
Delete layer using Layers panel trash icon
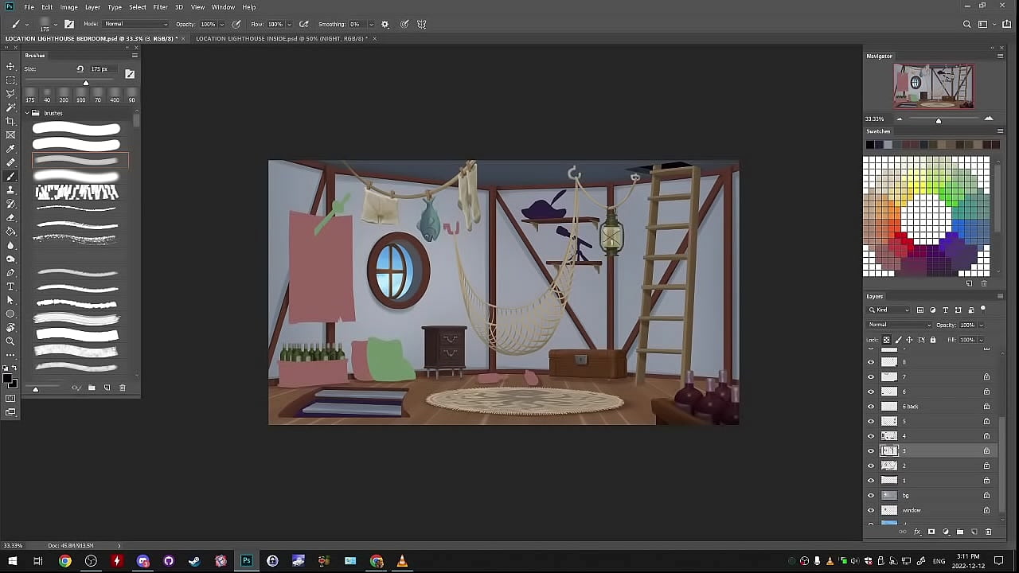[989, 532]
